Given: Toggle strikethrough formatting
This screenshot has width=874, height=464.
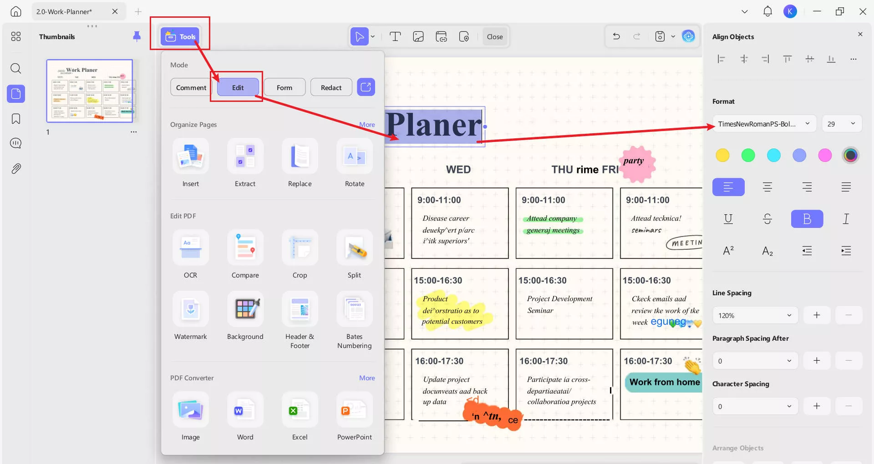Looking at the screenshot, I should tap(767, 219).
